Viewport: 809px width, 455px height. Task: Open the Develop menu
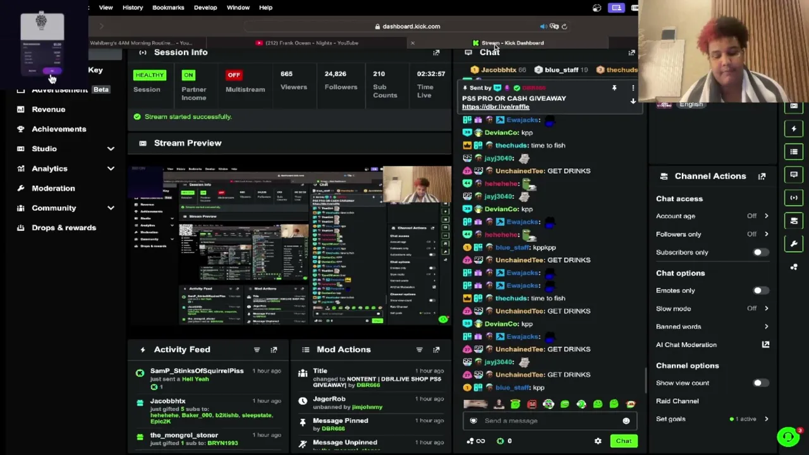coord(205,8)
